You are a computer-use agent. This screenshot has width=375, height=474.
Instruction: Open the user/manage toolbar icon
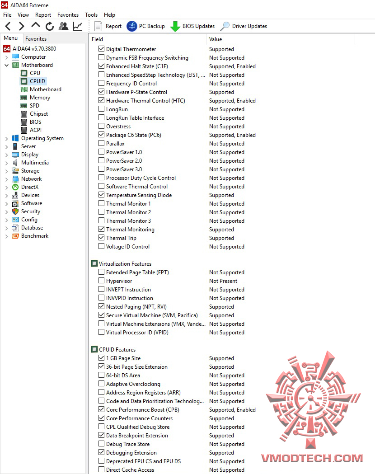coord(63,26)
